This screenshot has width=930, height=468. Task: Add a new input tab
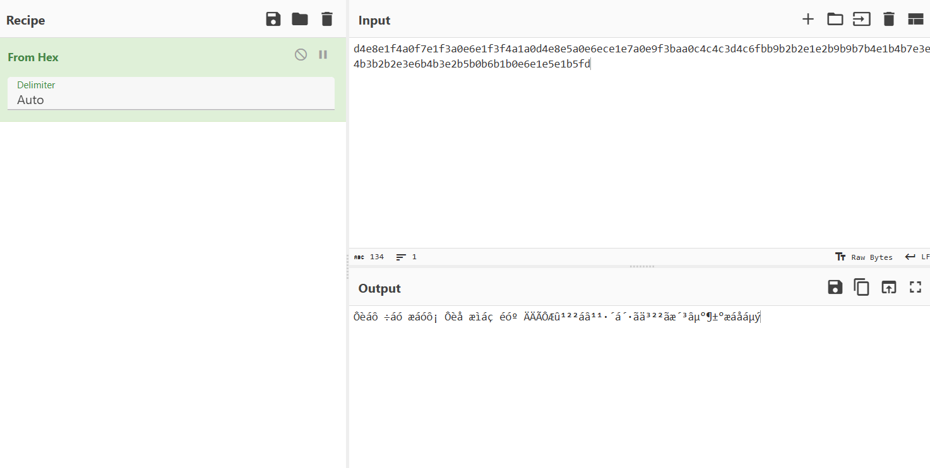(808, 19)
